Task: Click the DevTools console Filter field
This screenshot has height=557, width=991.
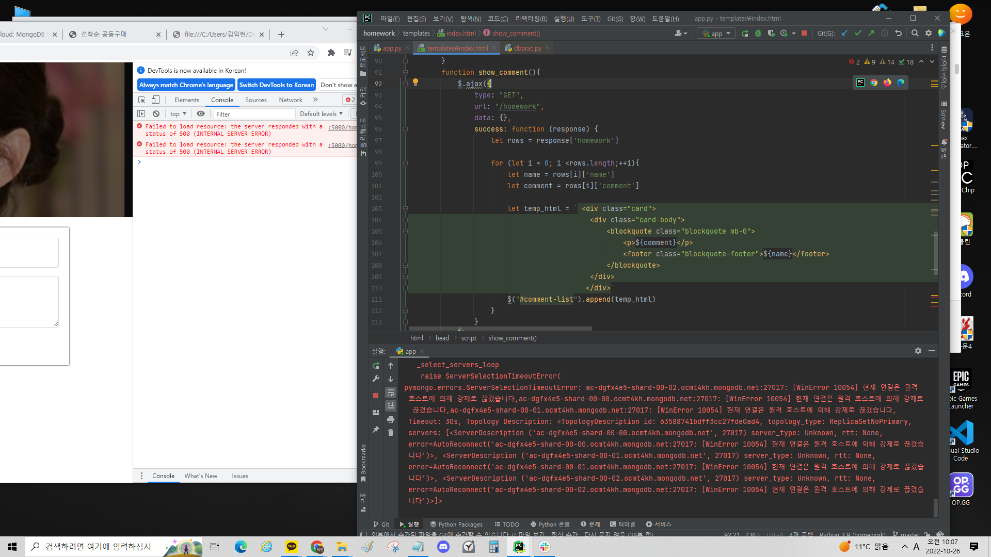Action: coord(254,114)
